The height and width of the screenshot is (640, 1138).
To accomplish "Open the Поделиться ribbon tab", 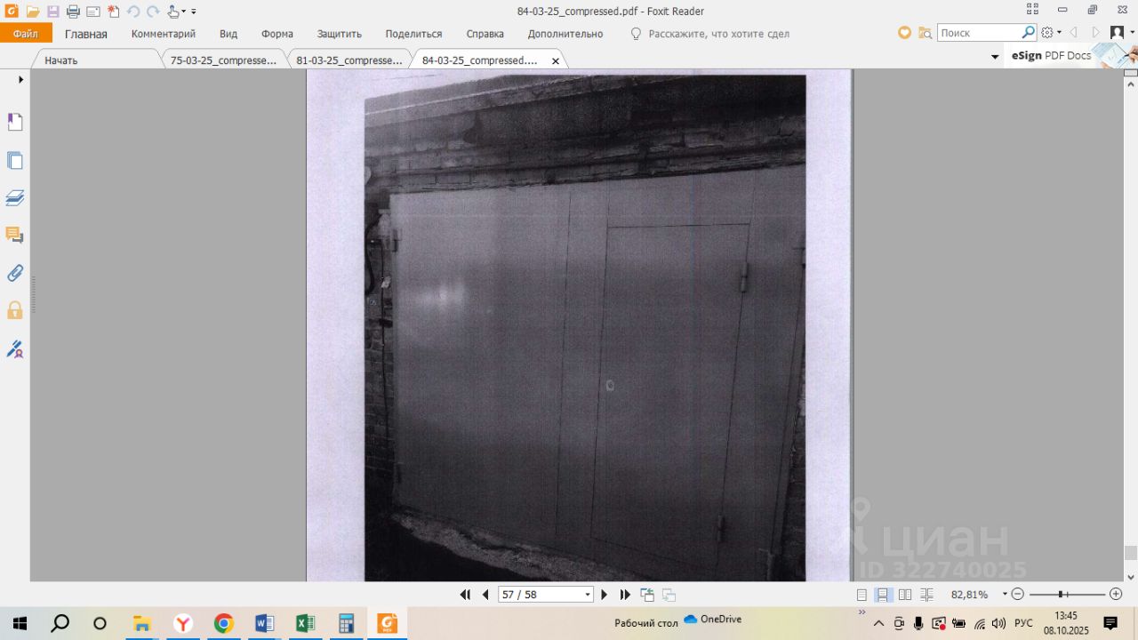I will (x=413, y=34).
